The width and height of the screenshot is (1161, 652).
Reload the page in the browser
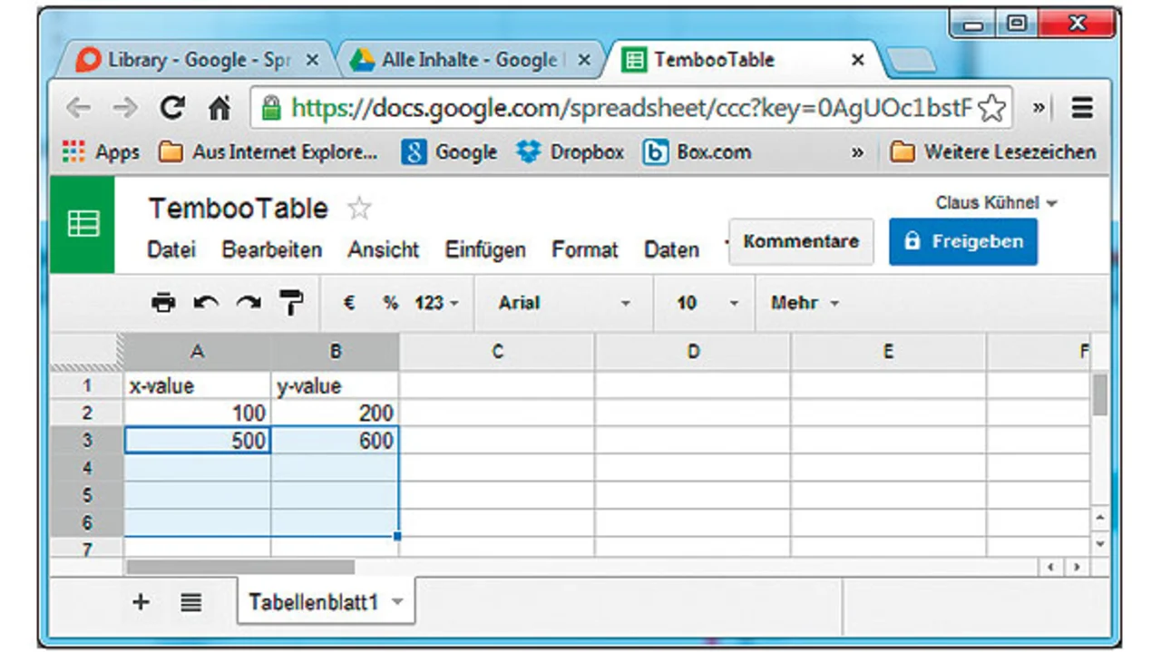click(172, 109)
